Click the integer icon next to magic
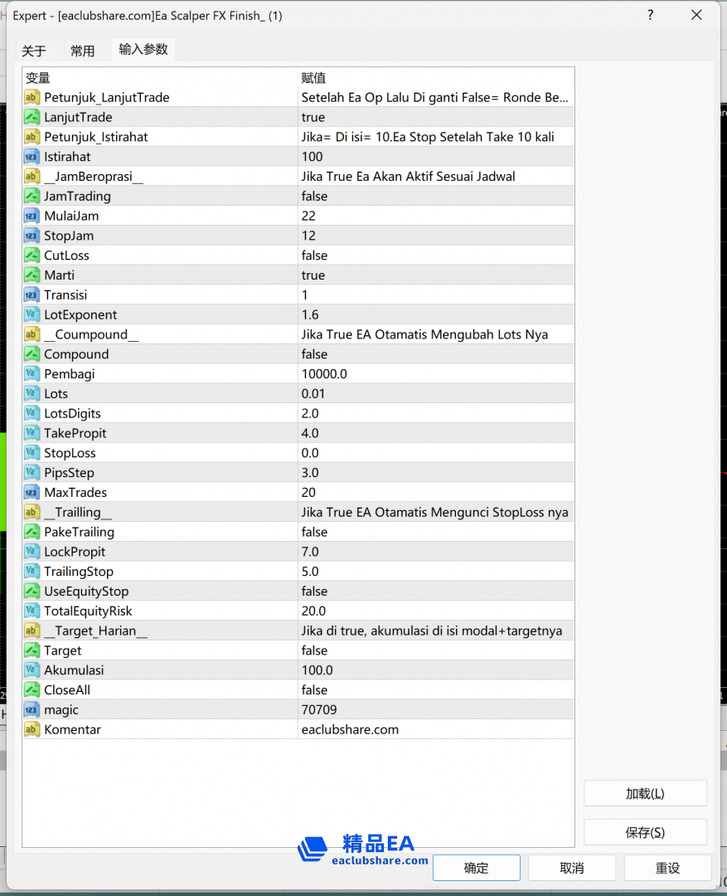727x896 pixels. [32, 710]
